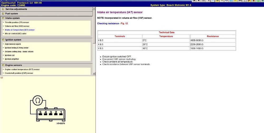Screen dimensions: 264x133
Task: Open Volume air flow (VAF) sensor topic
Action: (17, 26)
